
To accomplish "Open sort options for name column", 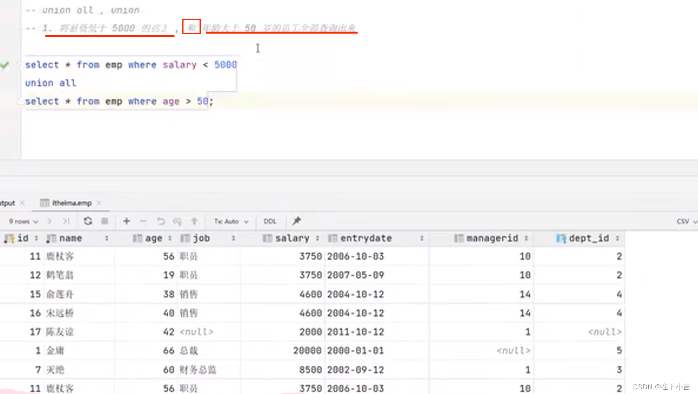I will point(106,238).
